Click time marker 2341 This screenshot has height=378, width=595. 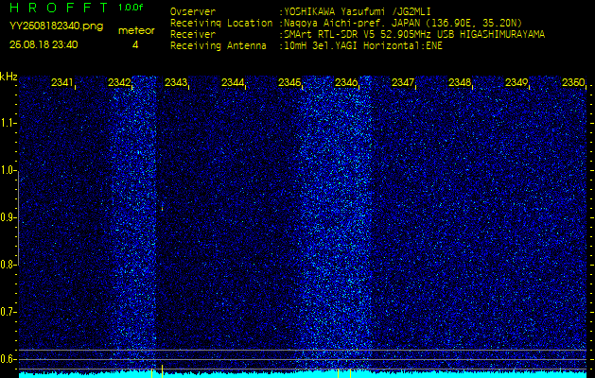[x=61, y=82]
